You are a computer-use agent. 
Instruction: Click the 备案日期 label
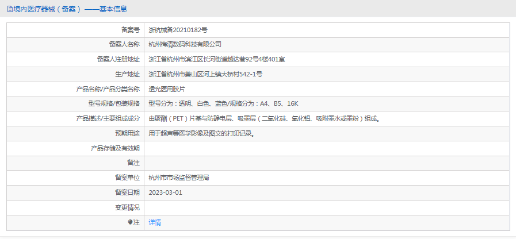[127, 192]
